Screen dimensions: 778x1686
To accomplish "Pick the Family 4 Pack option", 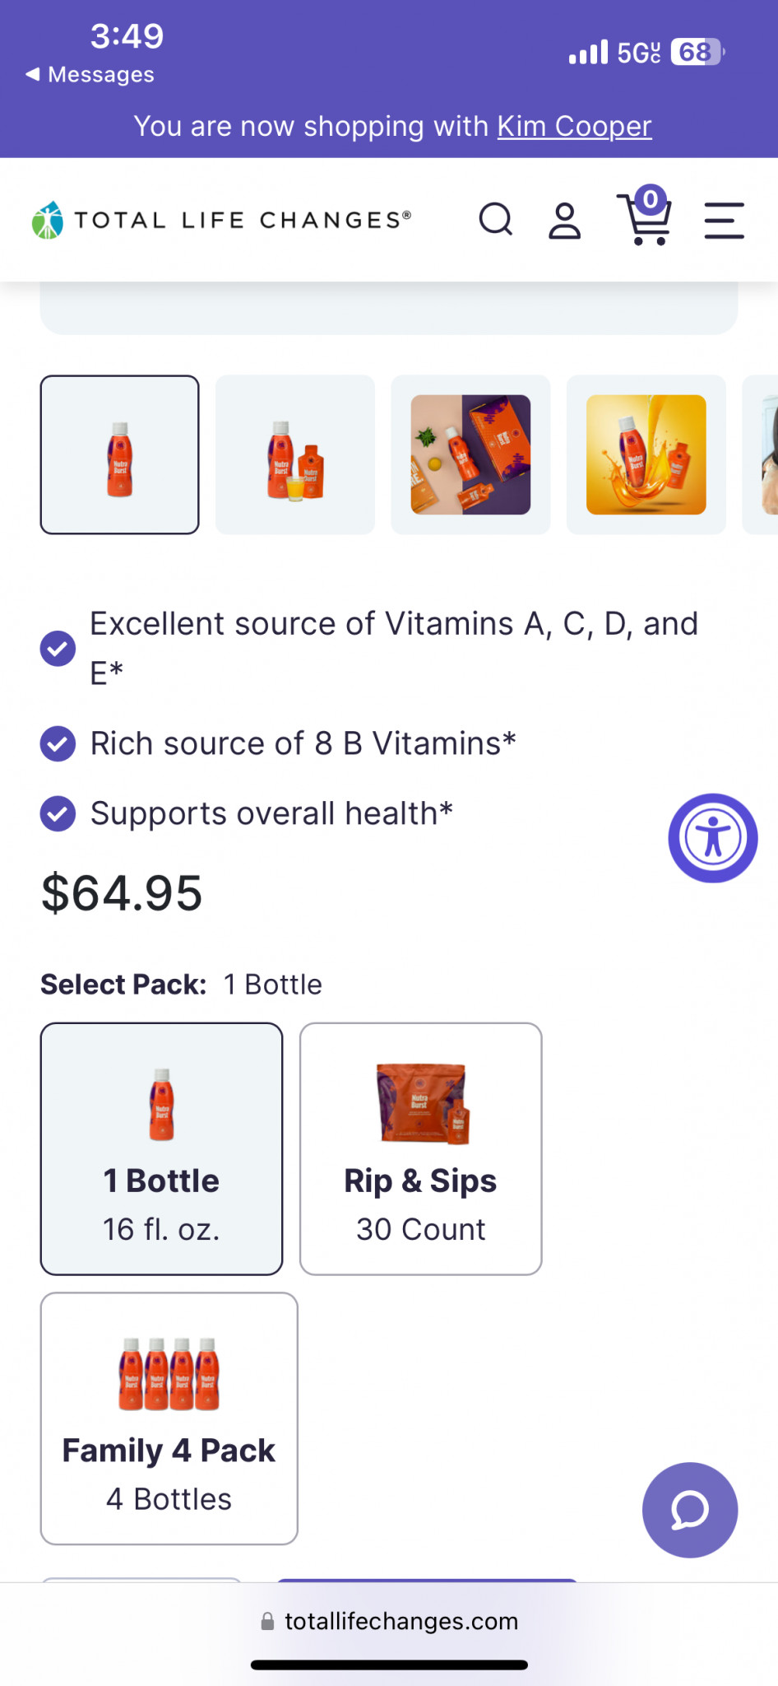I will (169, 1418).
